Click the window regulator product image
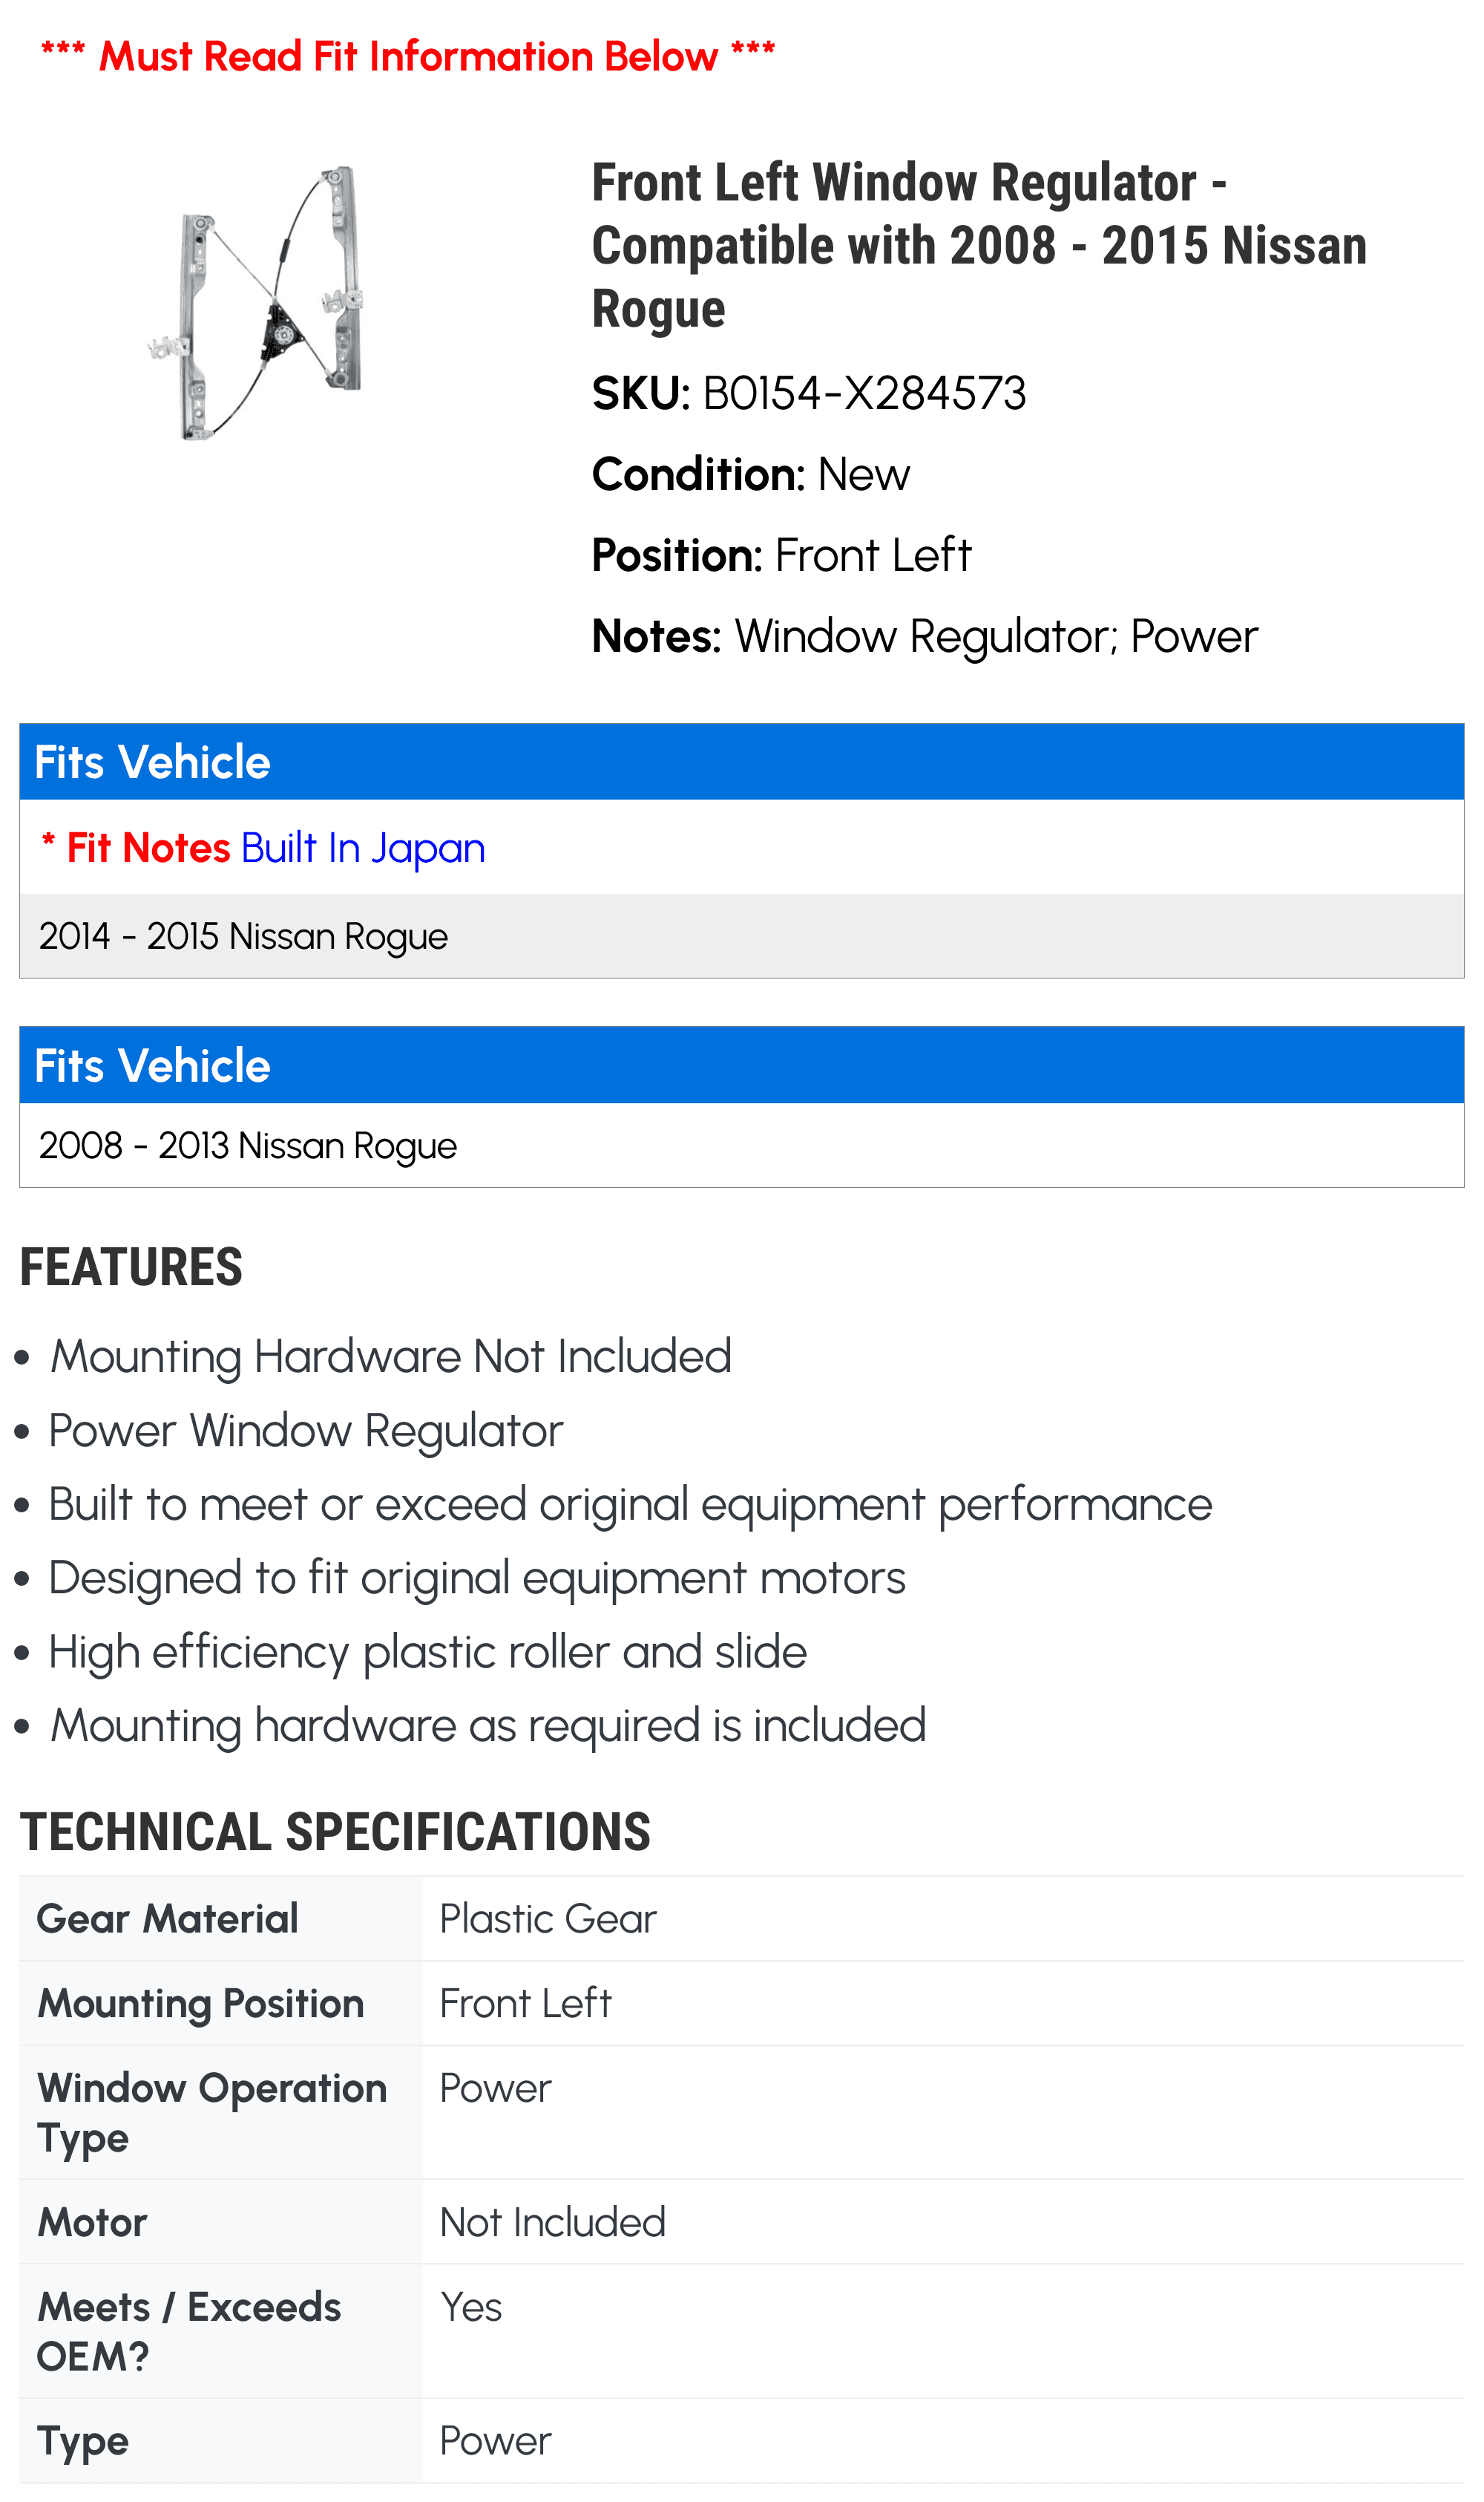The height and width of the screenshot is (2502, 1484). tap(256, 303)
